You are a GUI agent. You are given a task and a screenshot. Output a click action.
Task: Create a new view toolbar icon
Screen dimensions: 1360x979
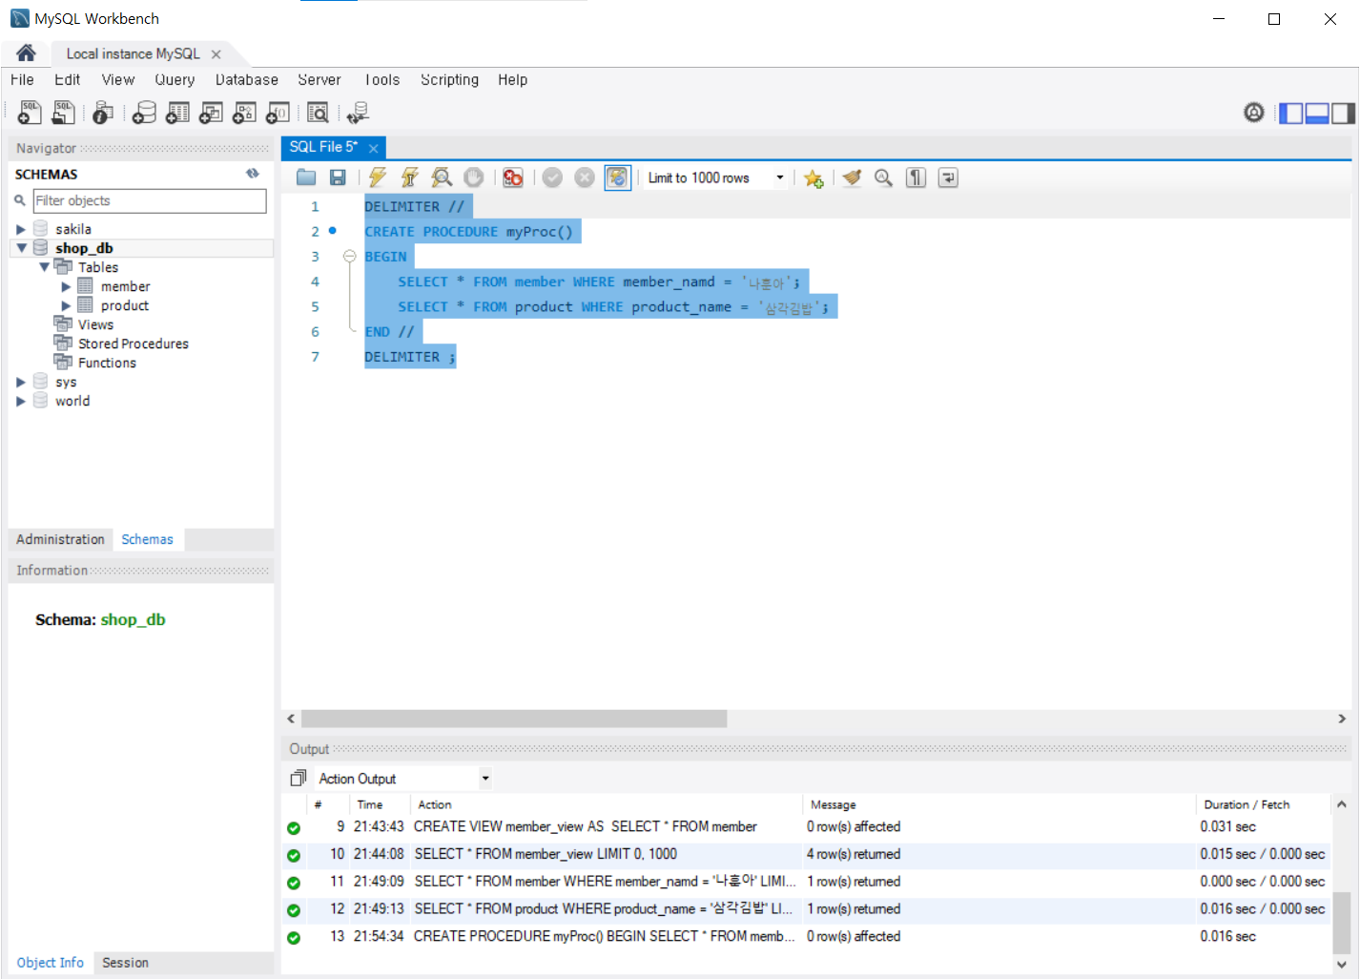coord(211,113)
